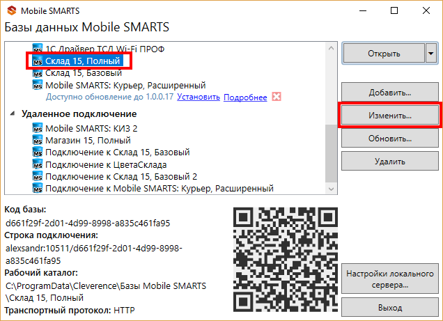
Task: Click connection string starting alexsandr:10511
Action: (x=94, y=254)
